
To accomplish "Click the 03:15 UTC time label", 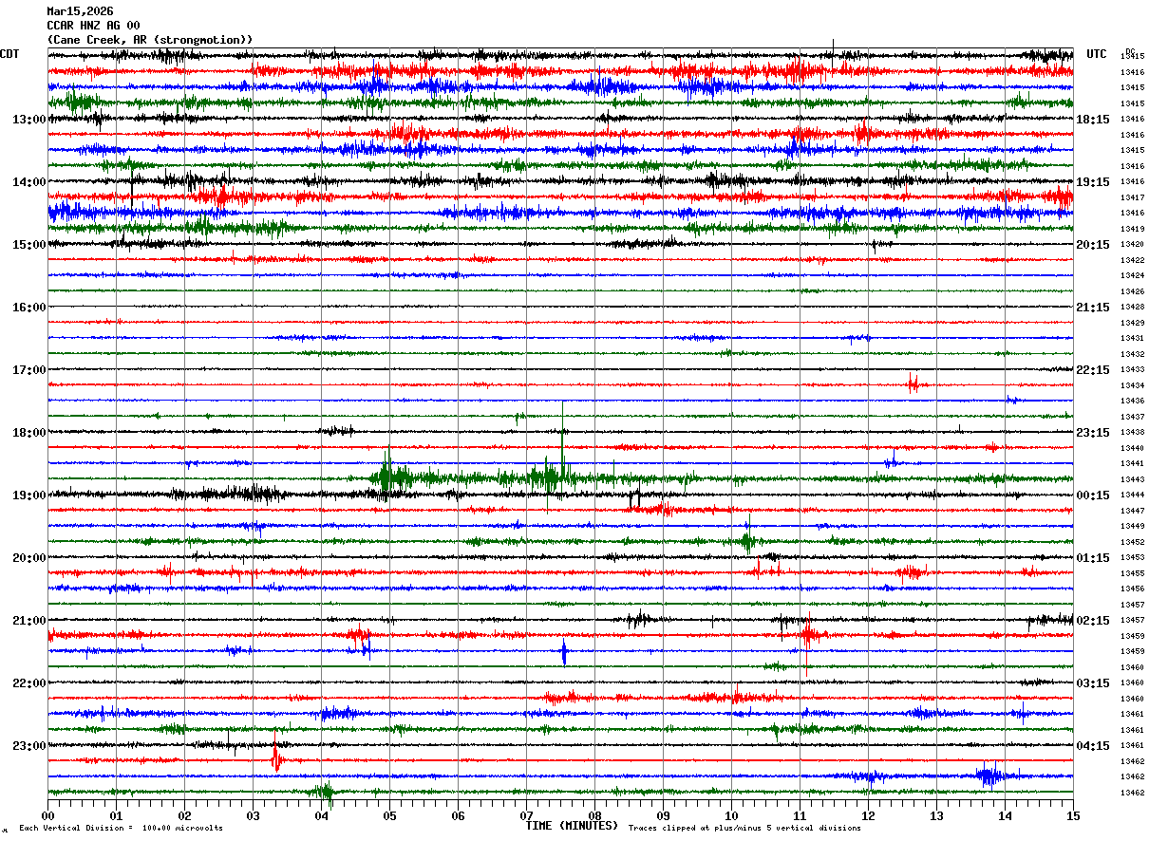I will coord(1093,683).
